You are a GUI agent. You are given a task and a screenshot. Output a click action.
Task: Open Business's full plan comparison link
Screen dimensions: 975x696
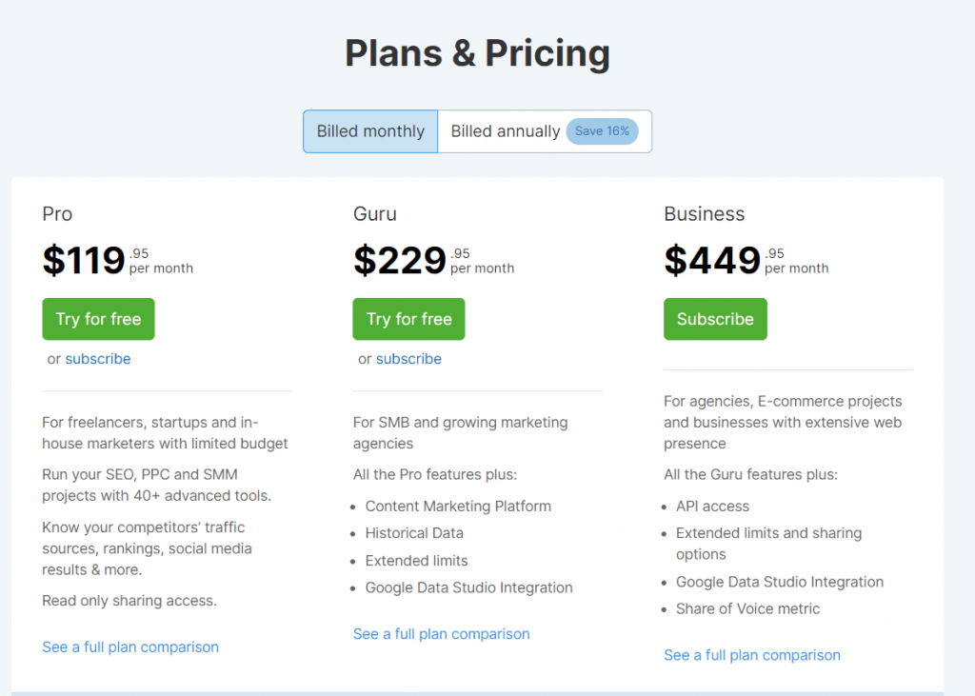coord(752,655)
